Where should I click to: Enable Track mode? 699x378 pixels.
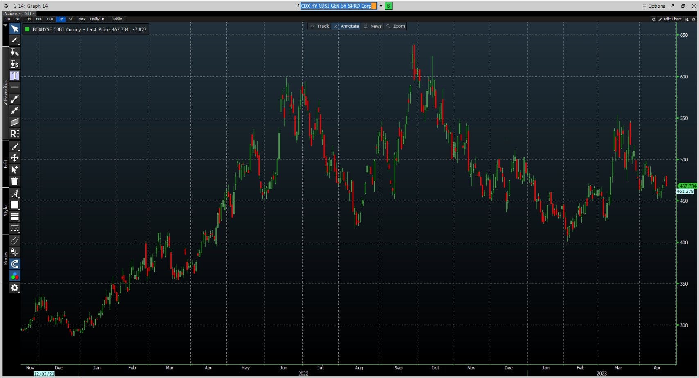(x=319, y=26)
